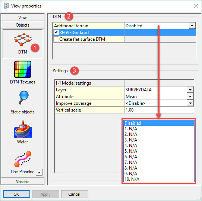Select option 9. N/A in list
Screen dimensions: 202x201
coord(159,174)
